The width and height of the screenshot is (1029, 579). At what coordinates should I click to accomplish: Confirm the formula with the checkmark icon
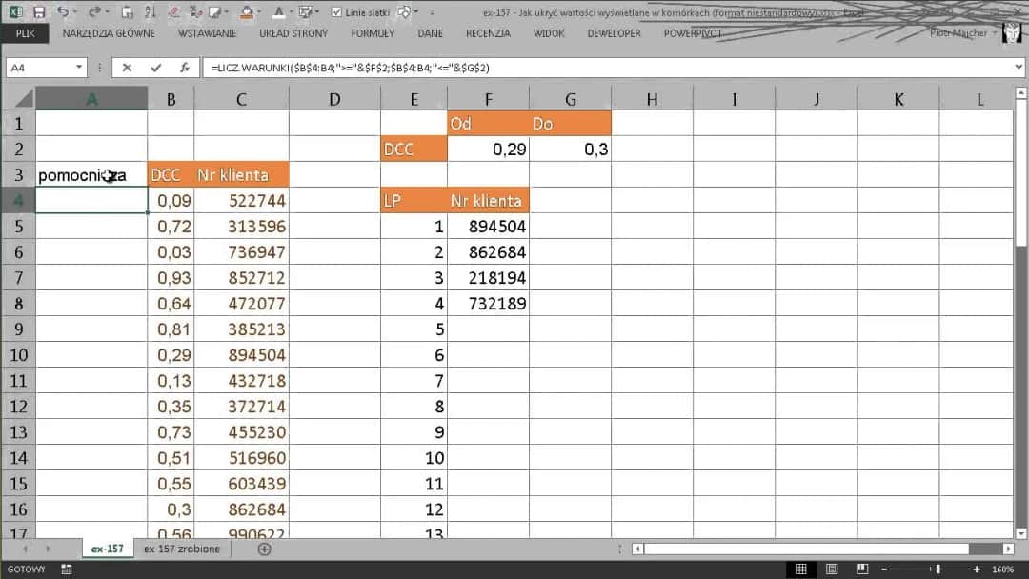click(x=156, y=69)
